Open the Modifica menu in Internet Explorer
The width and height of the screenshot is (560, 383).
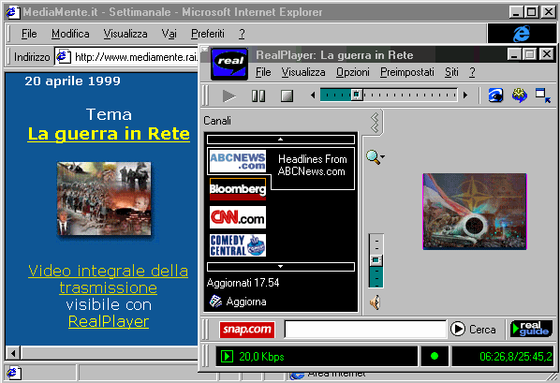pos(70,34)
